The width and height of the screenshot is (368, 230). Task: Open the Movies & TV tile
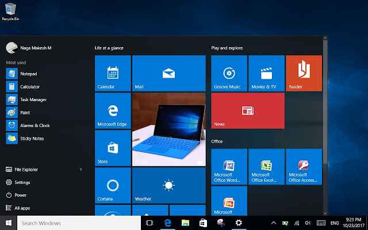[x=267, y=73]
